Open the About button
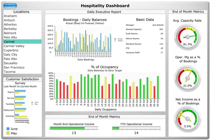210x140 pixels. pos(10,6)
